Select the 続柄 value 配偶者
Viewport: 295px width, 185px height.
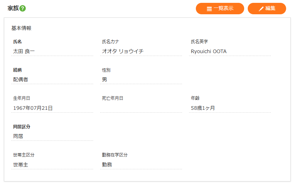21,79
